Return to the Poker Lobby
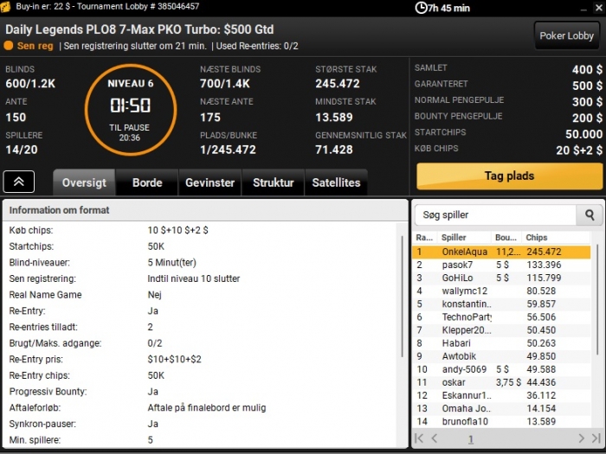The image size is (606, 454). pos(566,36)
